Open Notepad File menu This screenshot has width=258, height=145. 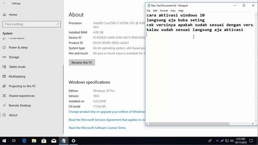click(148, 11)
